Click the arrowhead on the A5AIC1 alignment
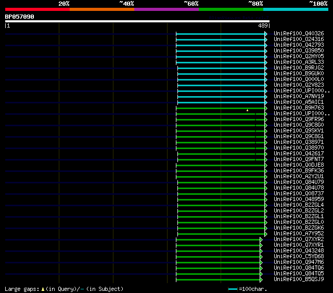 tap(266, 102)
